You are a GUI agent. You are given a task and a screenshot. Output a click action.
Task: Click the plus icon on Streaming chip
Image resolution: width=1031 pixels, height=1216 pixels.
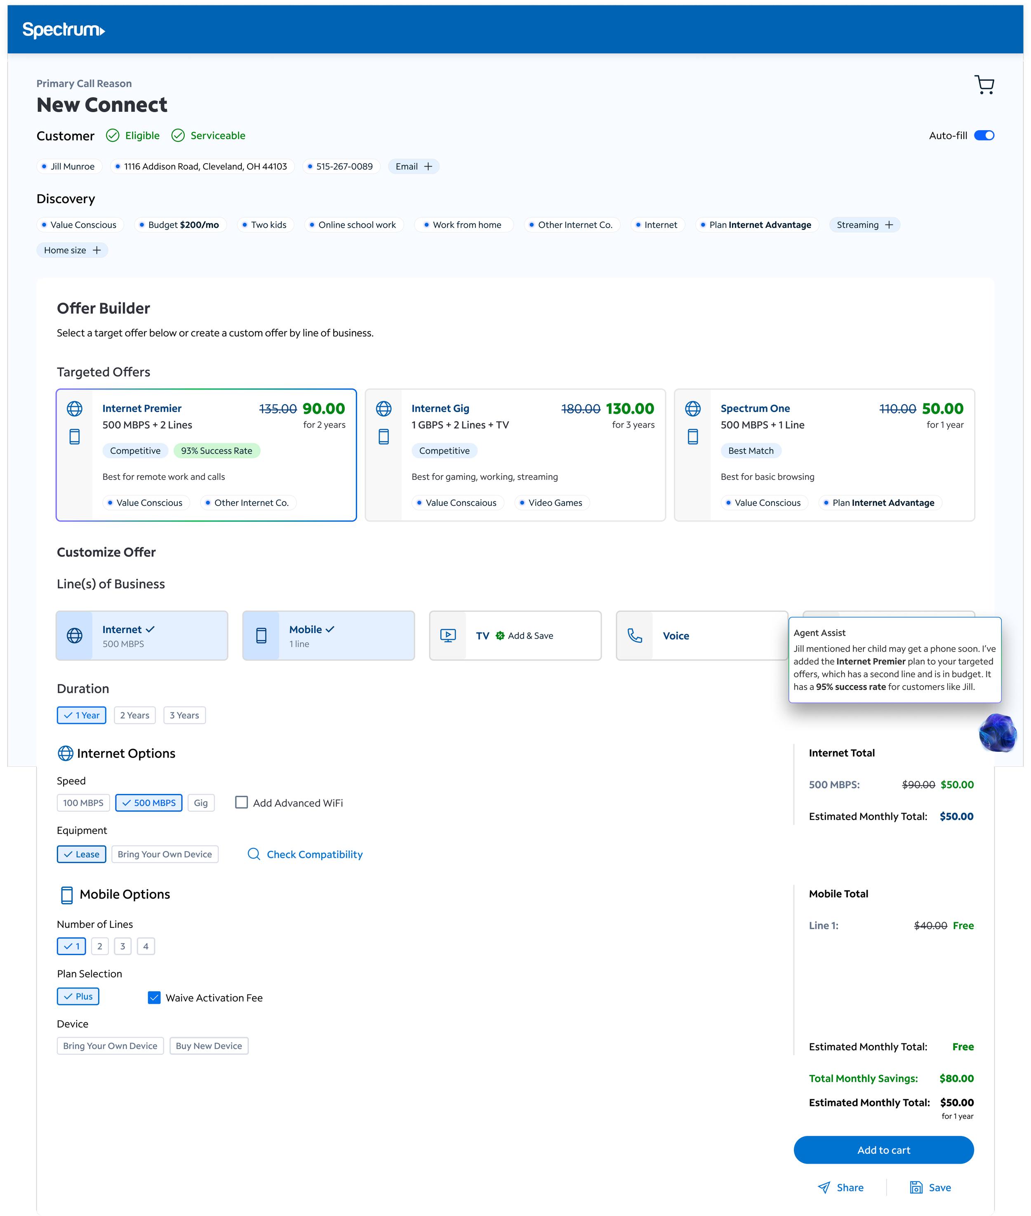(889, 225)
